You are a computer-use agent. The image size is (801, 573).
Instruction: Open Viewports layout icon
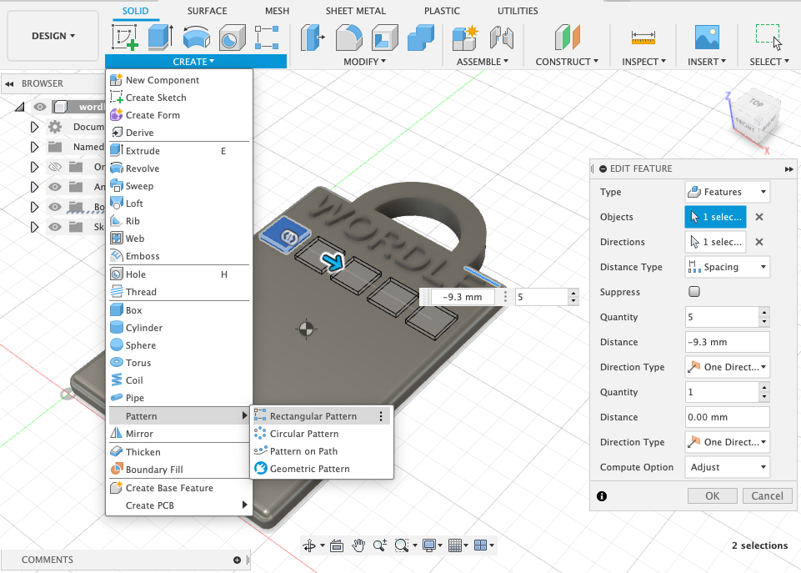480,546
